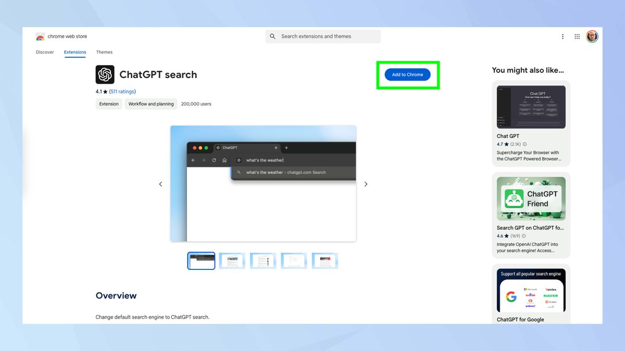Show the next screenshot with right arrow
Image resolution: width=625 pixels, height=351 pixels.
click(366, 184)
